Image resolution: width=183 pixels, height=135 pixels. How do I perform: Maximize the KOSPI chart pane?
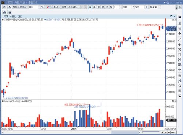pyautogui.click(x=171, y=16)
